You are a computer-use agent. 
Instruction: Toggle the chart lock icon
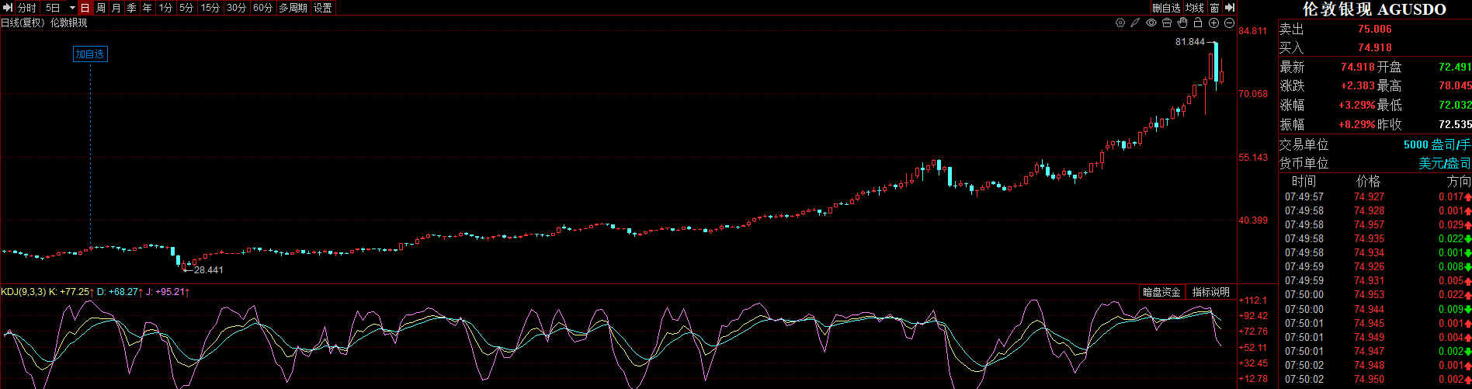(1198, 23)
